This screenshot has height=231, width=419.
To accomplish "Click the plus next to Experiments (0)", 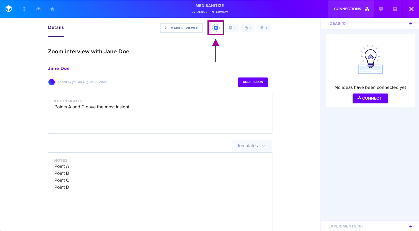I will tap(411, 226).
